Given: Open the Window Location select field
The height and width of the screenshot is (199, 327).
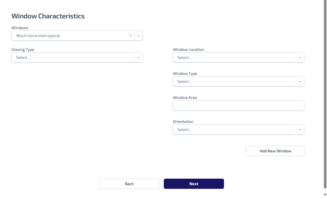Looking at the screenshot, I should [x=234, y=57].
